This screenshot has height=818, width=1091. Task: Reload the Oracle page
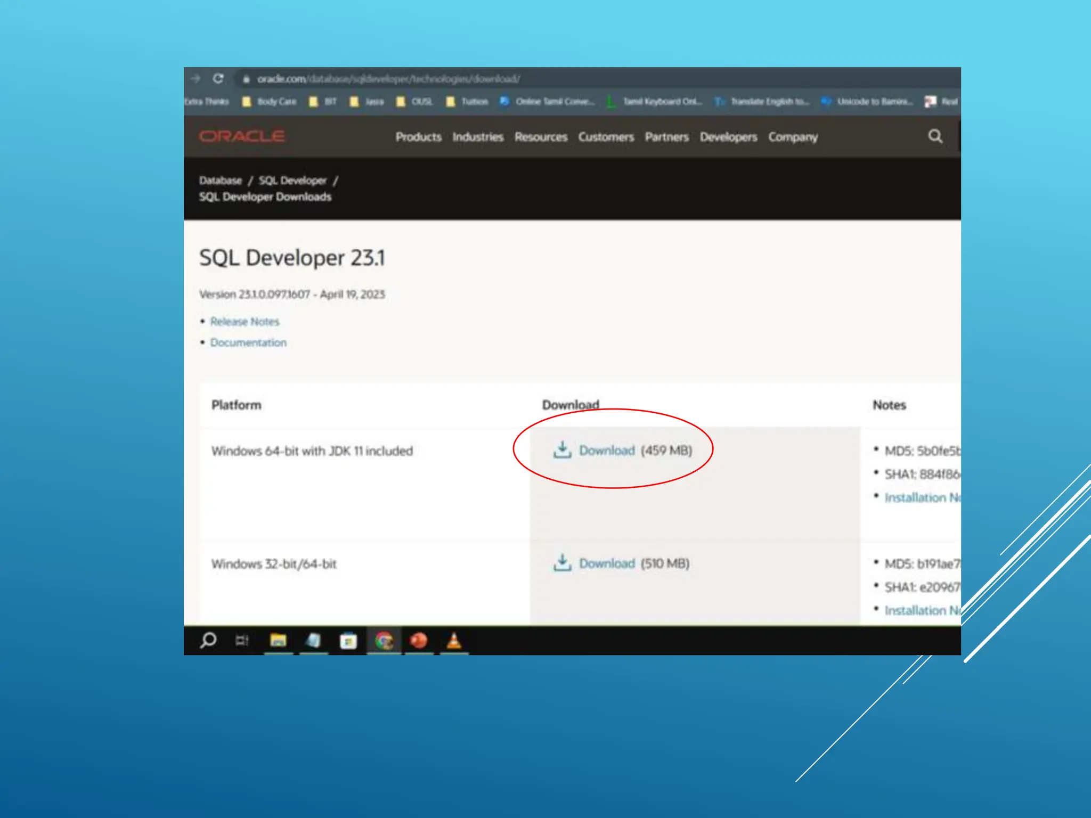pyautogui.click(x=218, y=78)
